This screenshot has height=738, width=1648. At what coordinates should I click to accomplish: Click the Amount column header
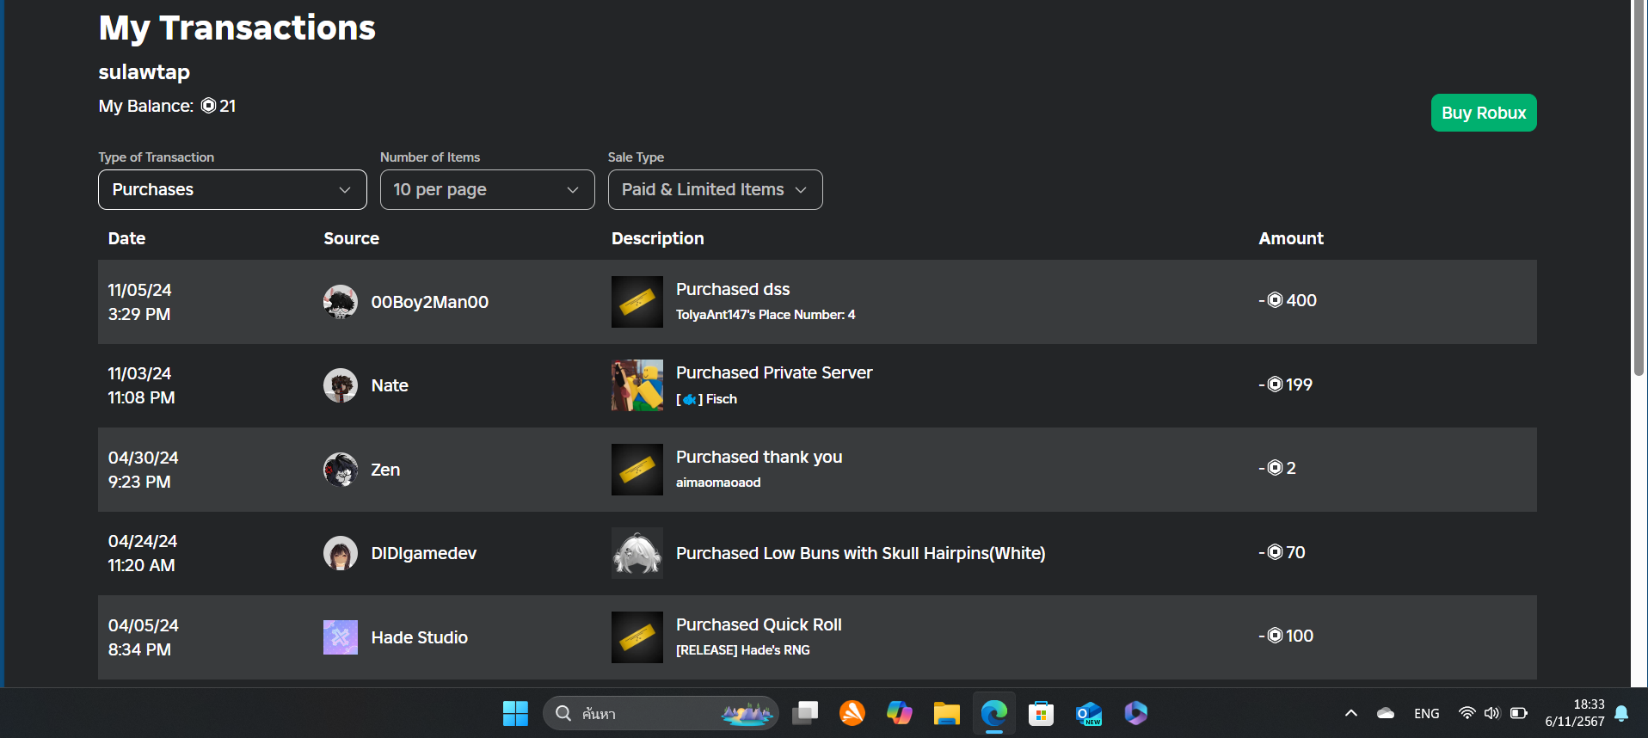[x=1291, y=238]
